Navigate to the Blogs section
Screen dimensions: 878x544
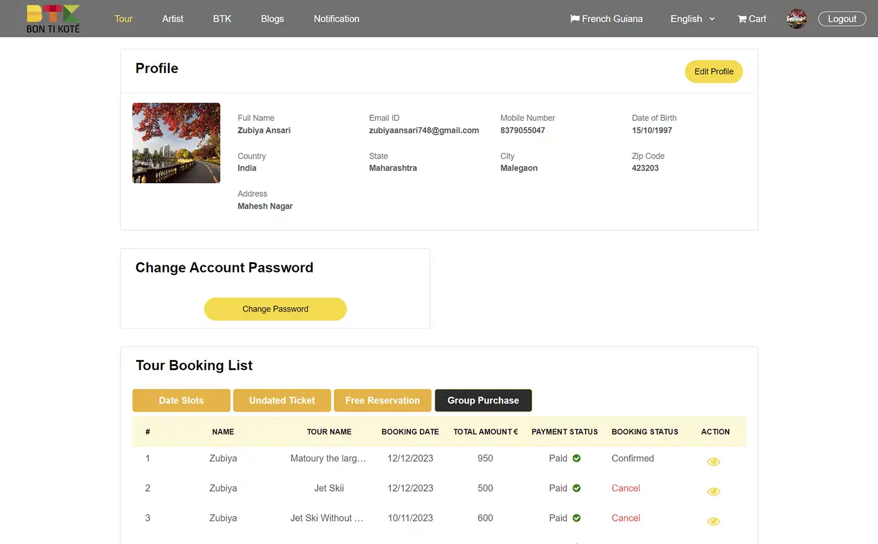(272, 18)
